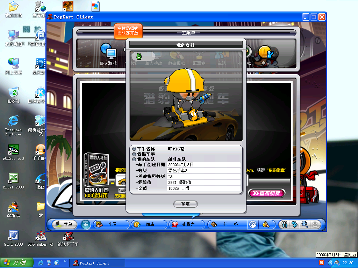Click the team name next to 我的车队
The image size is (358, 268).
177,159
